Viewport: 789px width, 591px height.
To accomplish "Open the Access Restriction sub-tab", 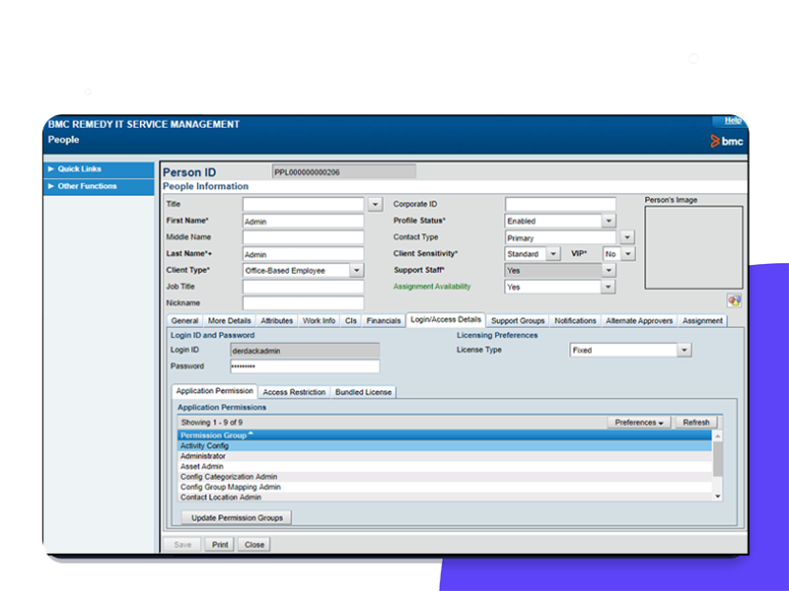I will coord(294,392).
